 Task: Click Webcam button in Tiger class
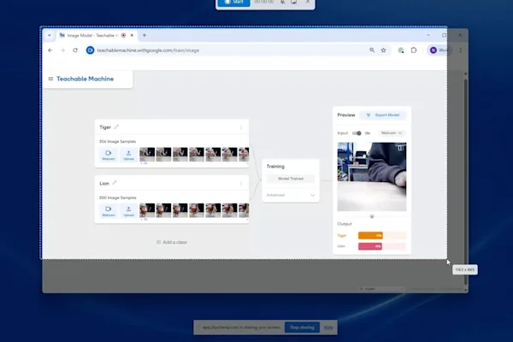point(109,155)
